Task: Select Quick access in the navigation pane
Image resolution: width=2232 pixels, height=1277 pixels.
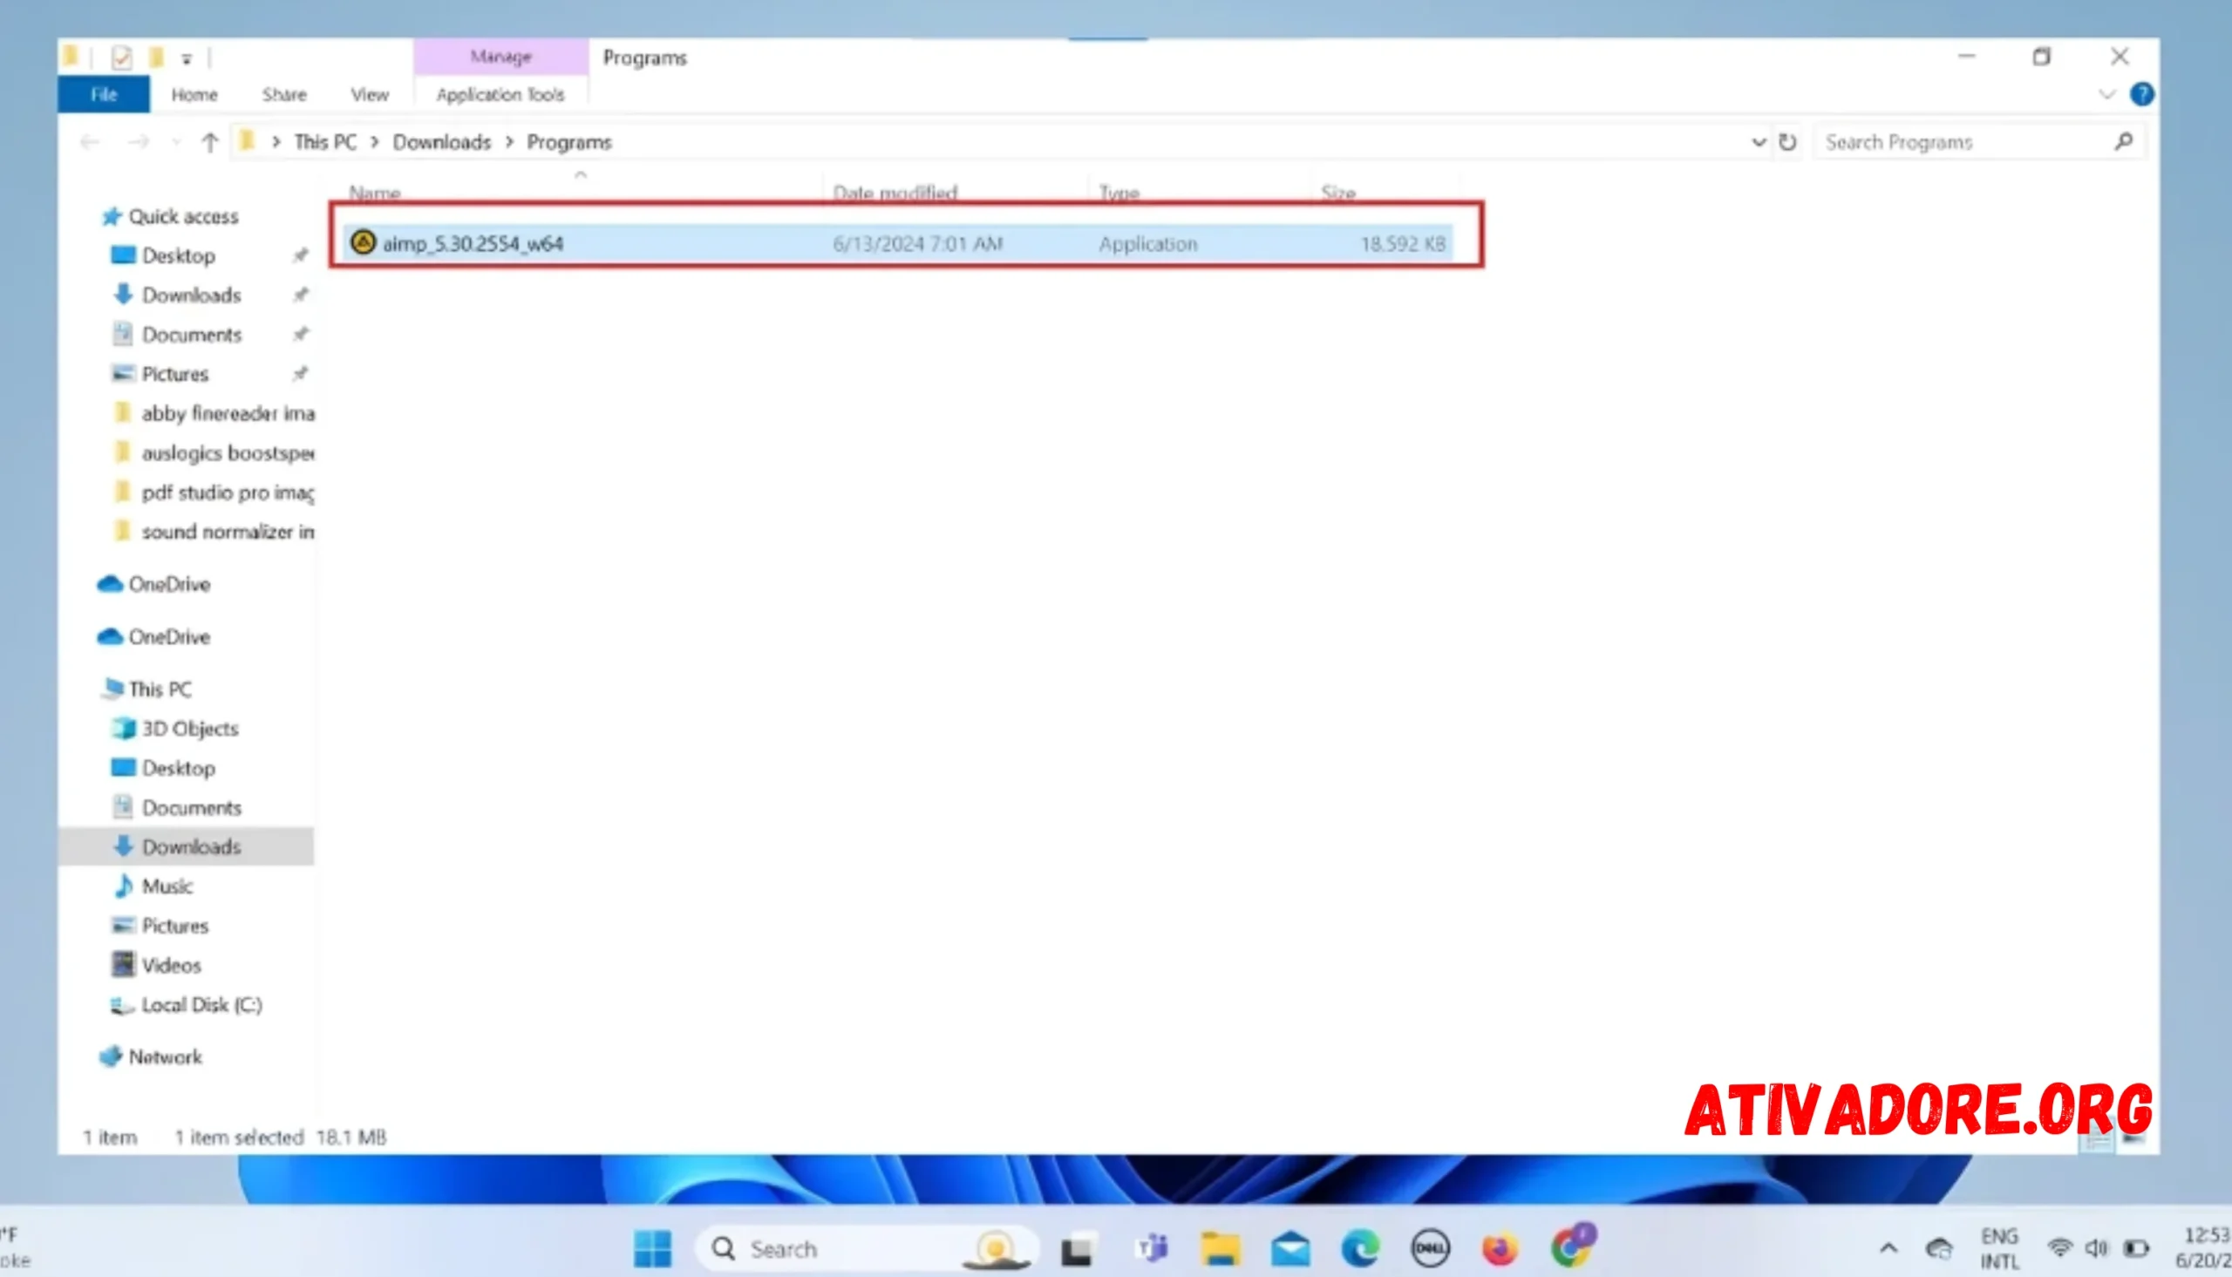Action: (x=183, y=216)
